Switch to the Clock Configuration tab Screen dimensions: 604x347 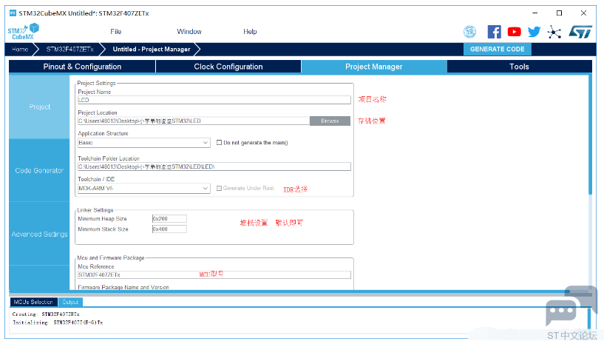[x=228, y=67]
